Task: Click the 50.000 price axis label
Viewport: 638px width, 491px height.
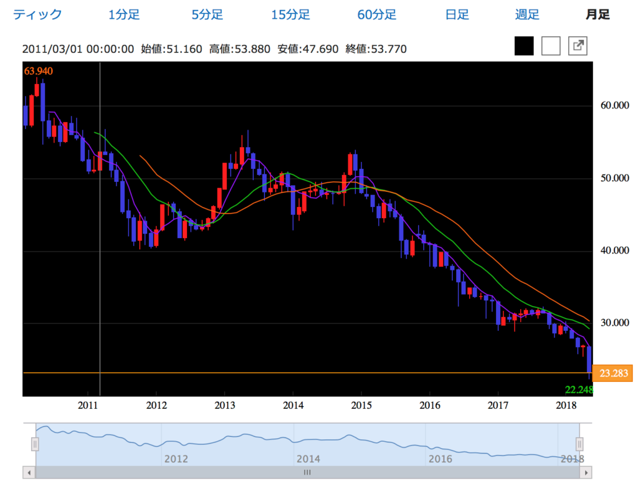Action: [x=615, y=178]
